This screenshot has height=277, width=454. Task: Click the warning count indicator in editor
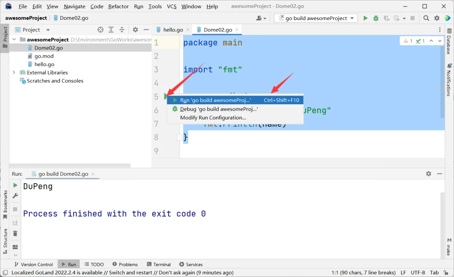click(409, 41)
